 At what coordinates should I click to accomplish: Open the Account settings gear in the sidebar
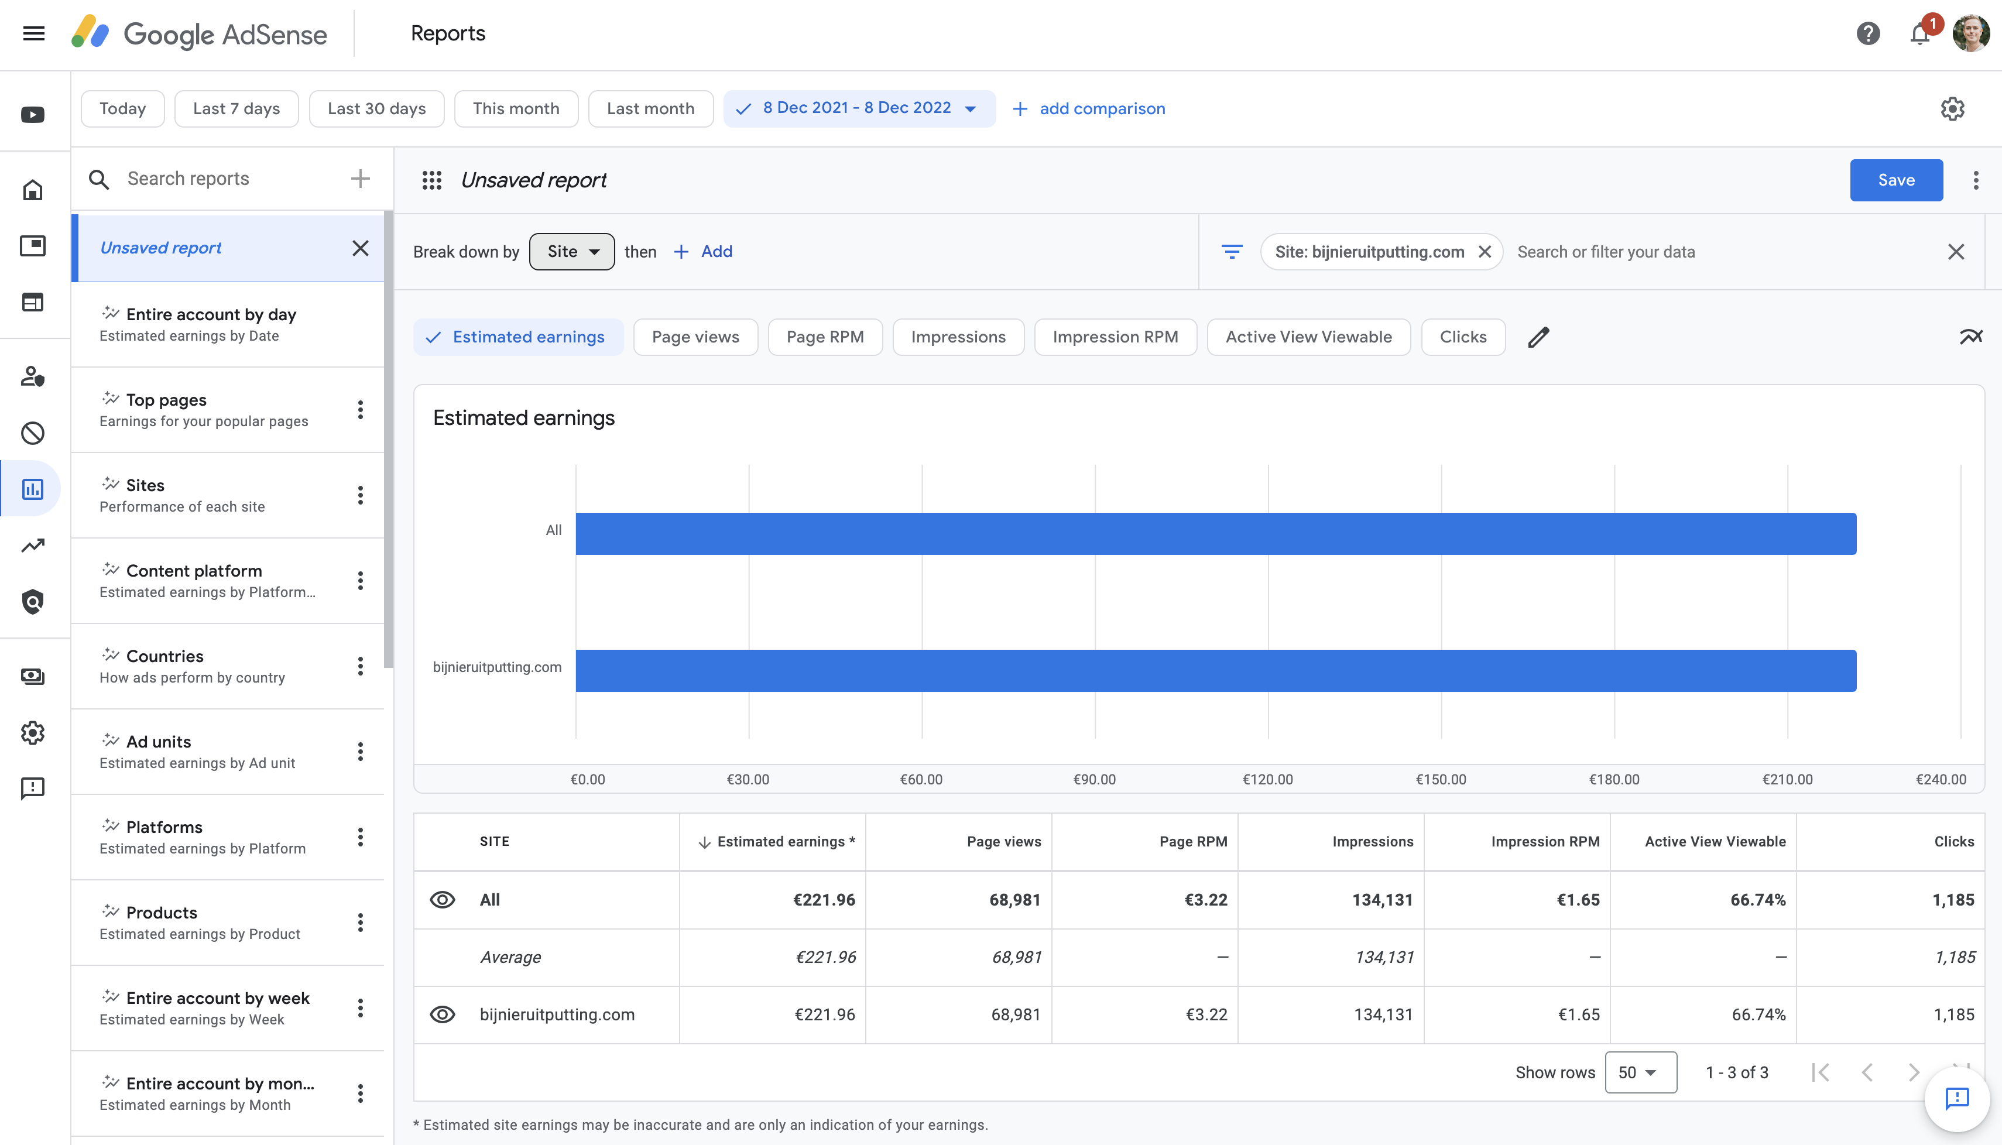[x=33, y=733]
